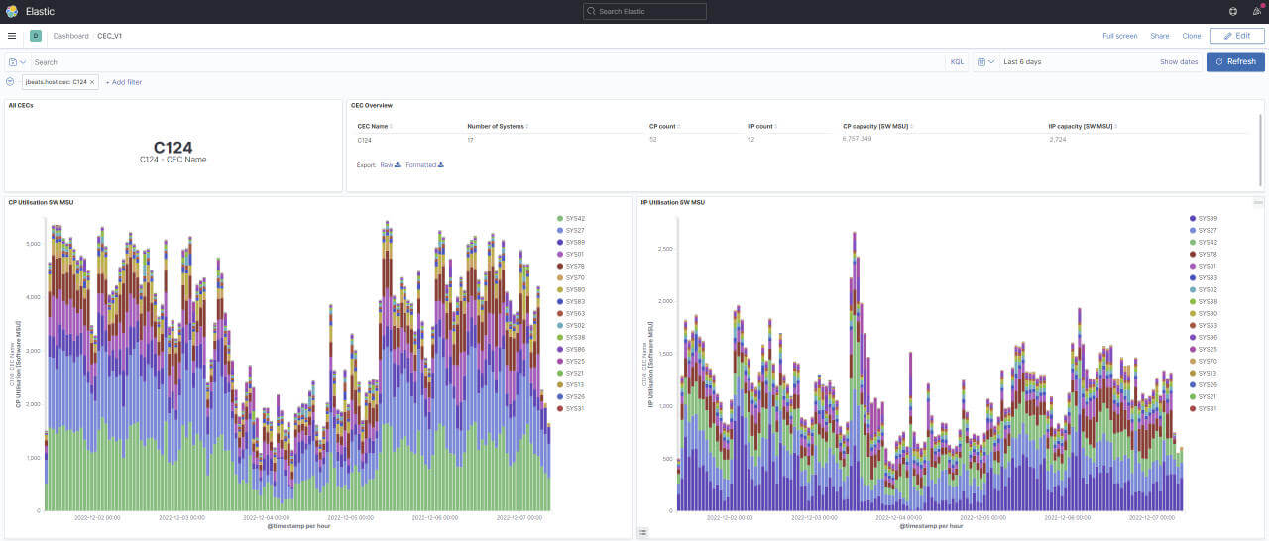Open the saved query dropdown
This screenshot has width=1269, height=541.
[x=15, y=62]
